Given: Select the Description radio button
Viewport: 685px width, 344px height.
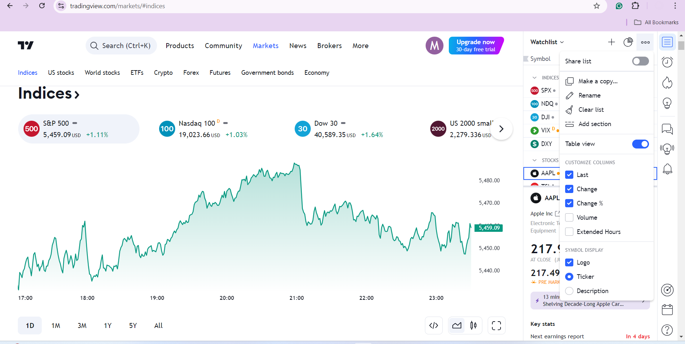Looking at the screenshot, I should point(569,291).
